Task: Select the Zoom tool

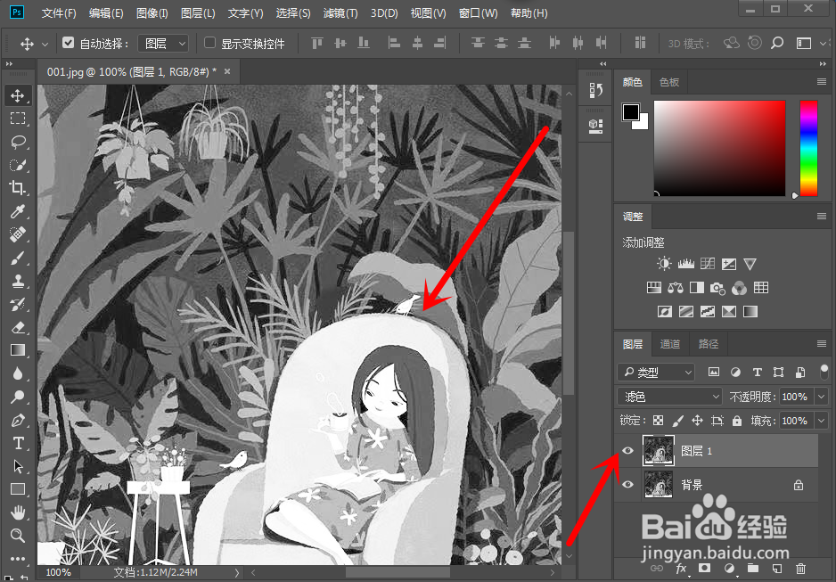Action: click(18, 536)
